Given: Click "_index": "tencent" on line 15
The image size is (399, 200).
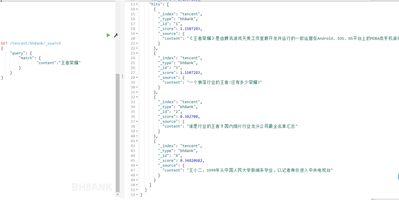Looking at the screenshot, I should click(180, 14).
